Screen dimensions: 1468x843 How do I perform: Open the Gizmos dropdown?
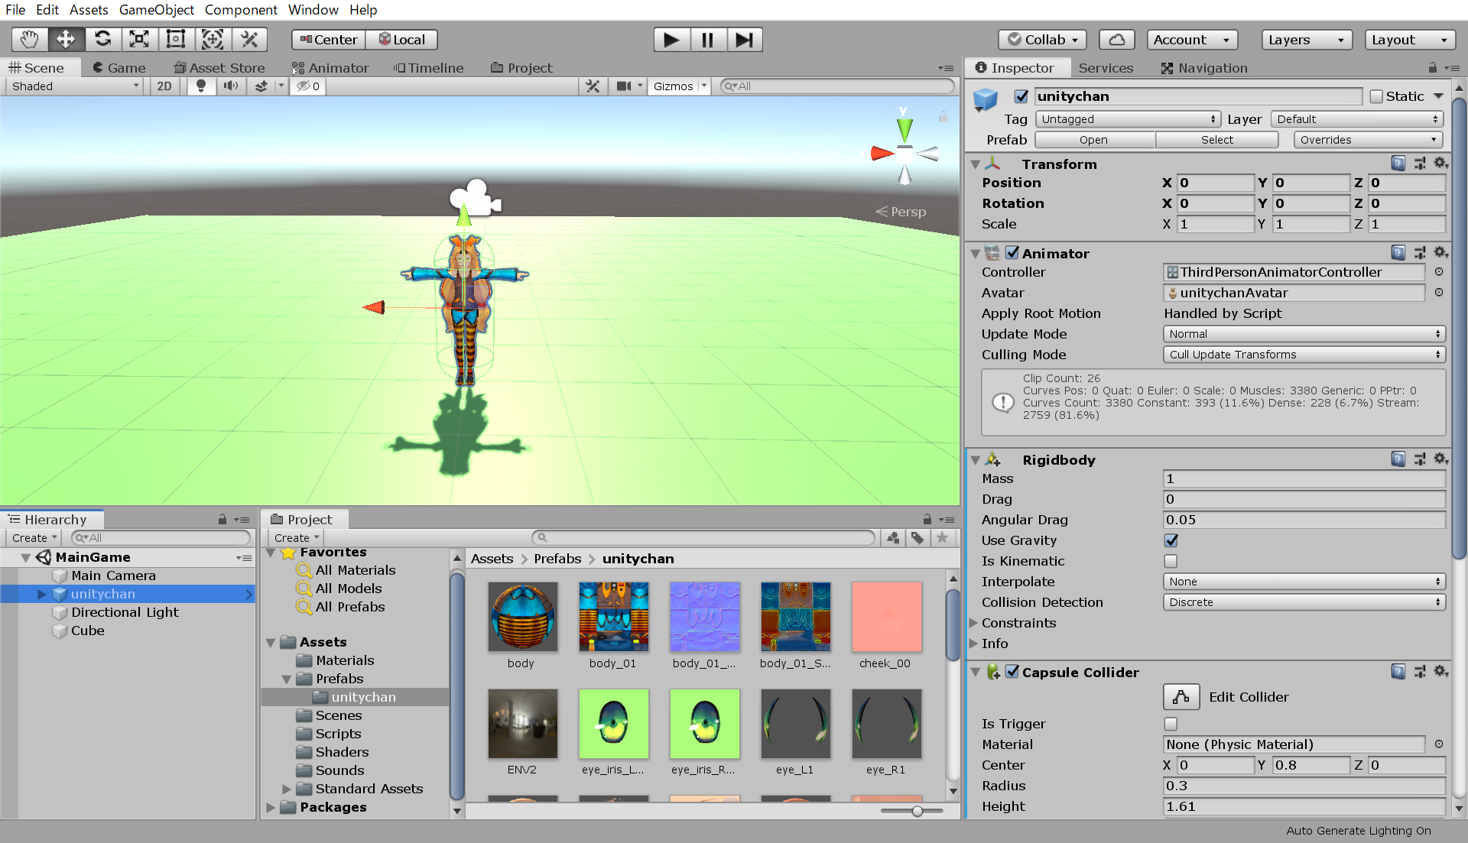680,86
